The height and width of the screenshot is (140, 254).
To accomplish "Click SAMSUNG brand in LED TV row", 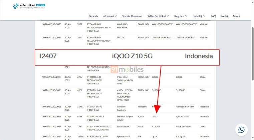I will click(x=143, y=37).
